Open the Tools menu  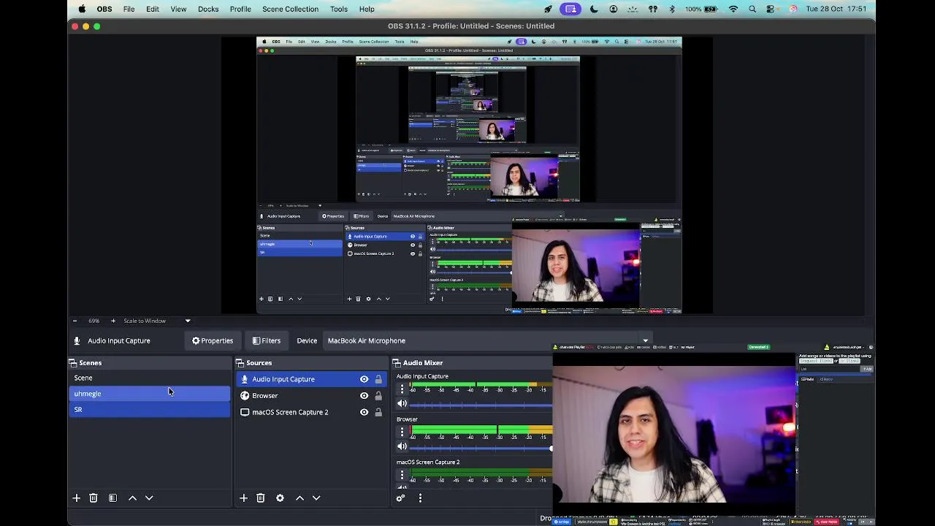click(x=339, y=9)
